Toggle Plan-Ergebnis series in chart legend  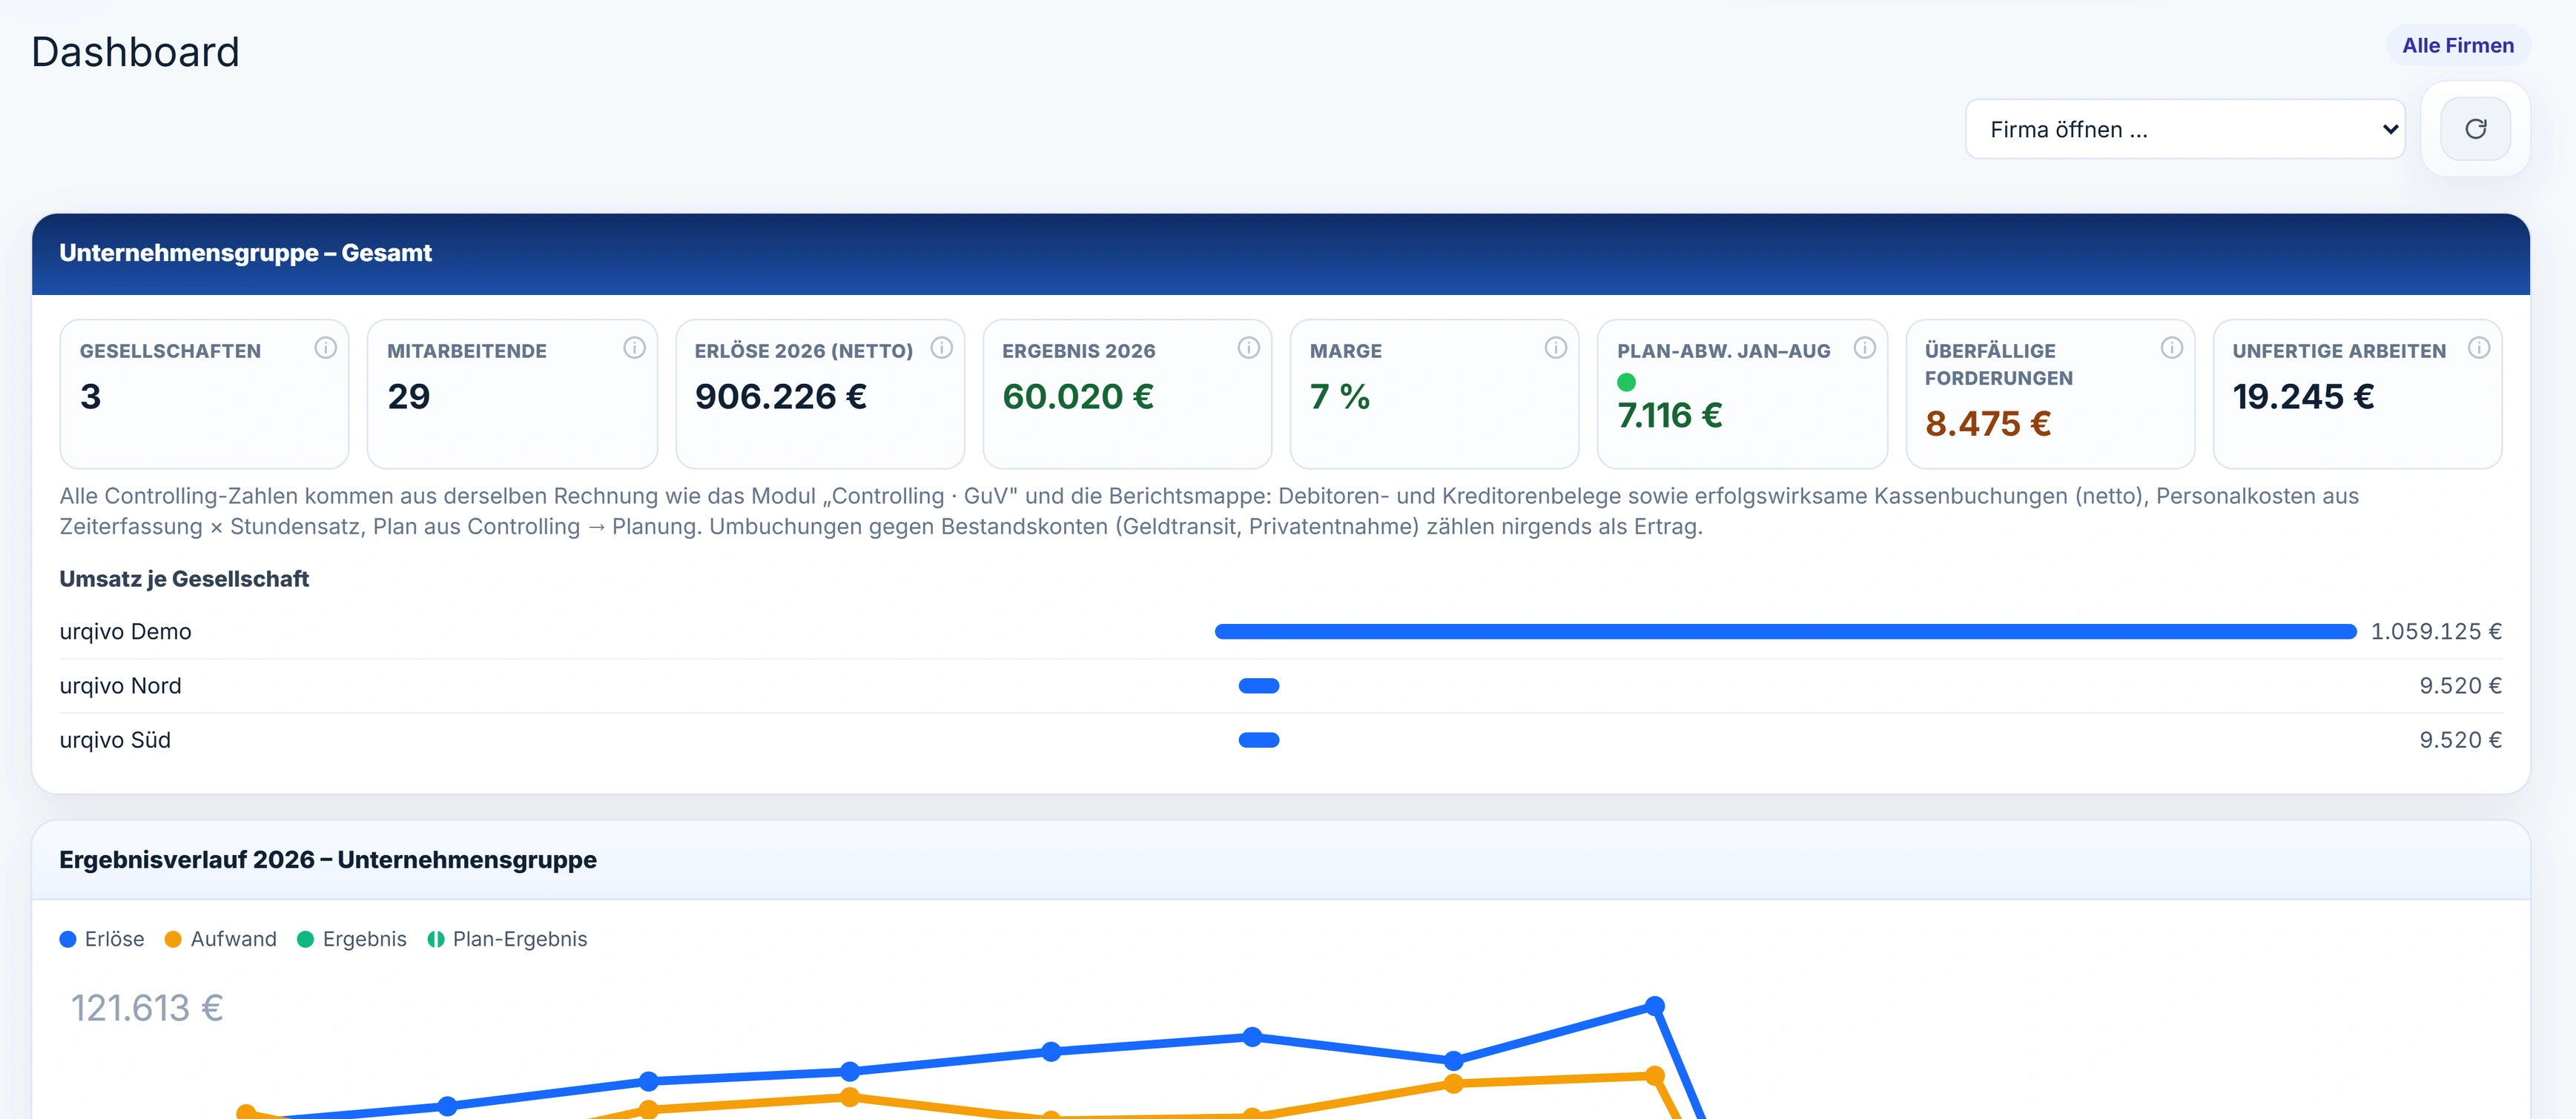pos(507,939)
